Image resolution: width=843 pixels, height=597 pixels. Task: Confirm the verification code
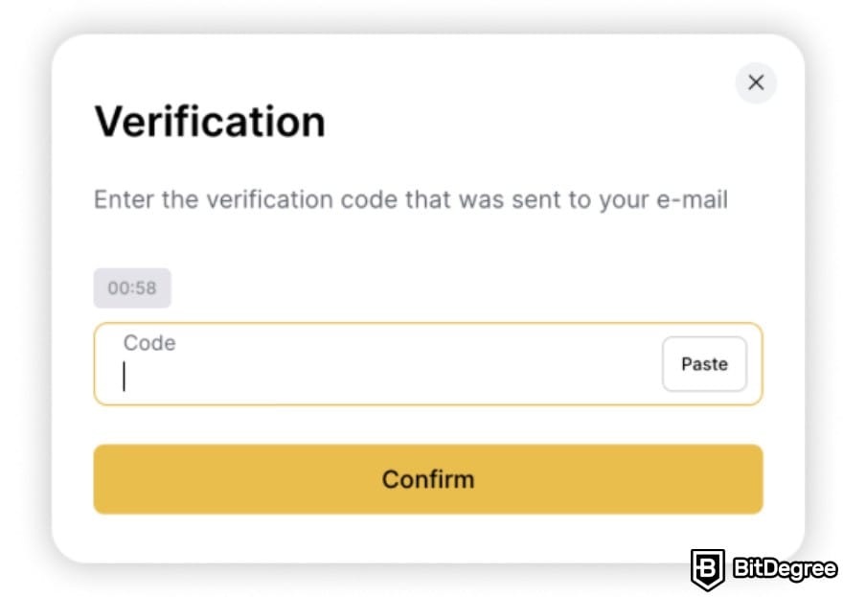(x=428, y=479)
